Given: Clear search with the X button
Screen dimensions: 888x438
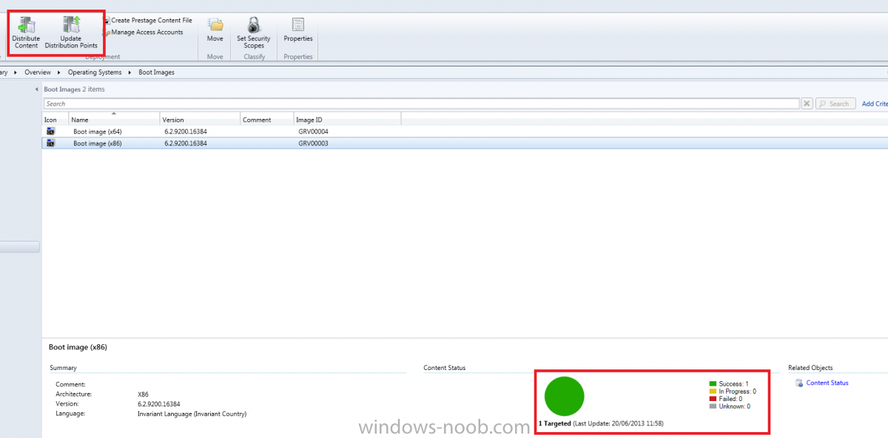Looking at the screenshot, I should pyautogui.click(x=807, y=104).
